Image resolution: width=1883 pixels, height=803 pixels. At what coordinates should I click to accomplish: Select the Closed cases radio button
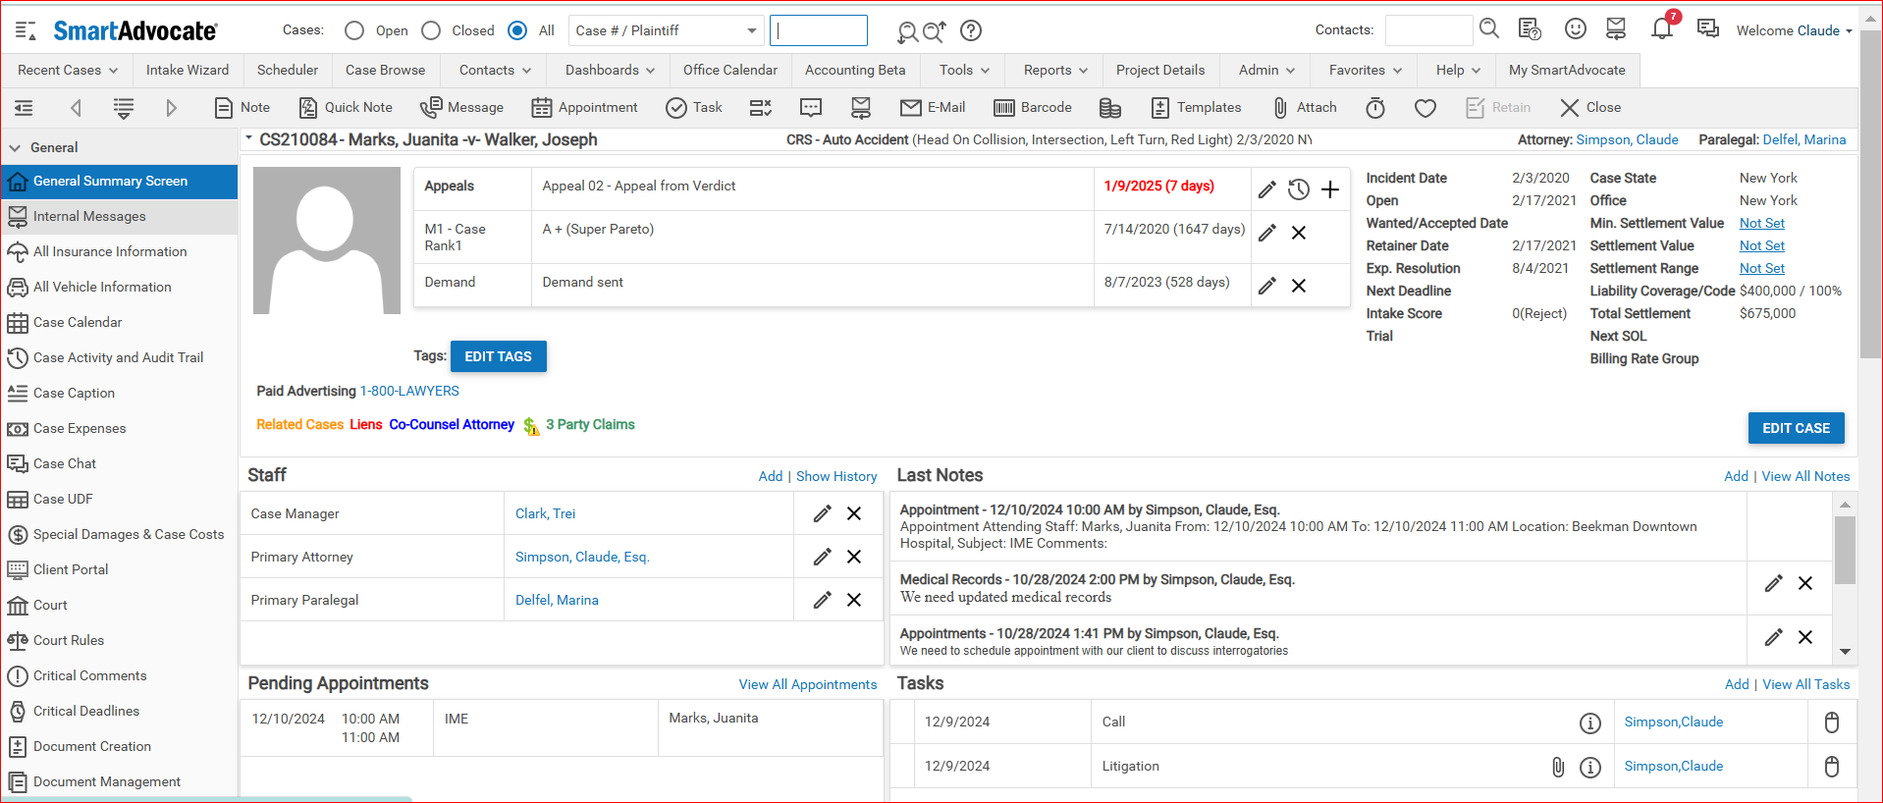click(x=431, y=30)
